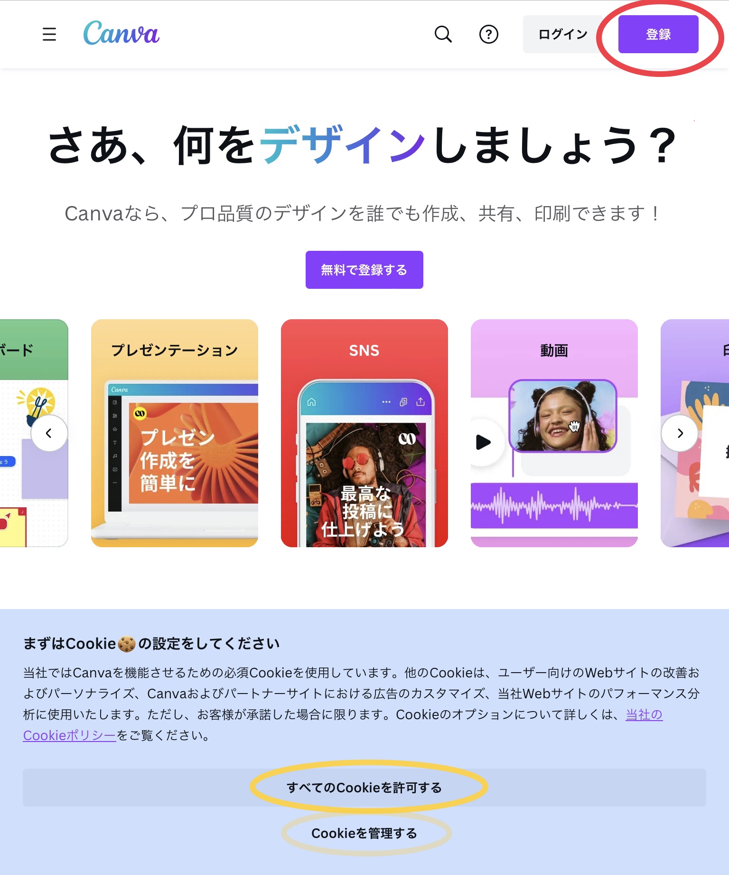This screenshot has width=729, height=875.
Task: Open the hamburger navigation menu
Action: point(49,34)
